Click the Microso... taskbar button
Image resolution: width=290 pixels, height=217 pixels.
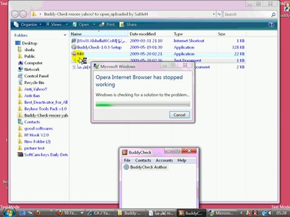[x=221, y=213]
